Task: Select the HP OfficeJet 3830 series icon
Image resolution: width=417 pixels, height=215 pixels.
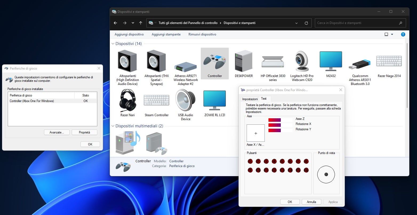Action: 273,62
